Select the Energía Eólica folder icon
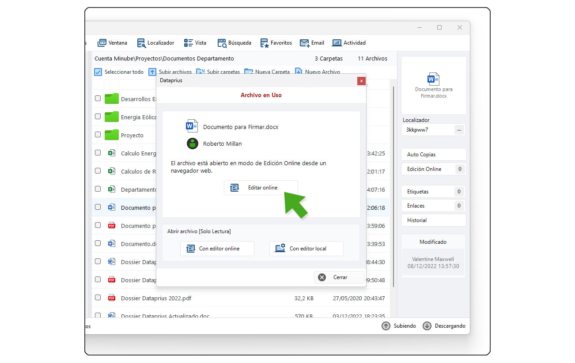Viewport: 575px width, 363px height. click(x=112, y=117)
